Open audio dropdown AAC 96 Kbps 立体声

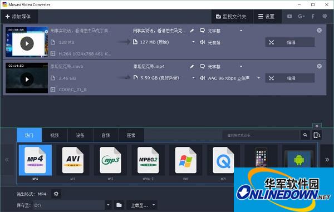coord(259,78)
